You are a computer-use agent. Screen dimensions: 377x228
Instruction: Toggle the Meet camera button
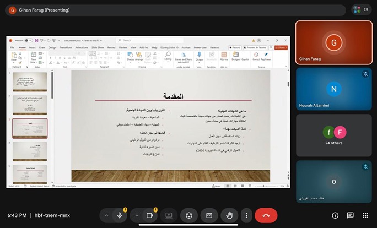click(150, 215)
